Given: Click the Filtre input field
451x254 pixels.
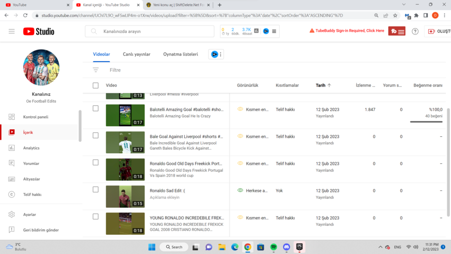Looking at the screenshot, I should 115,70.
